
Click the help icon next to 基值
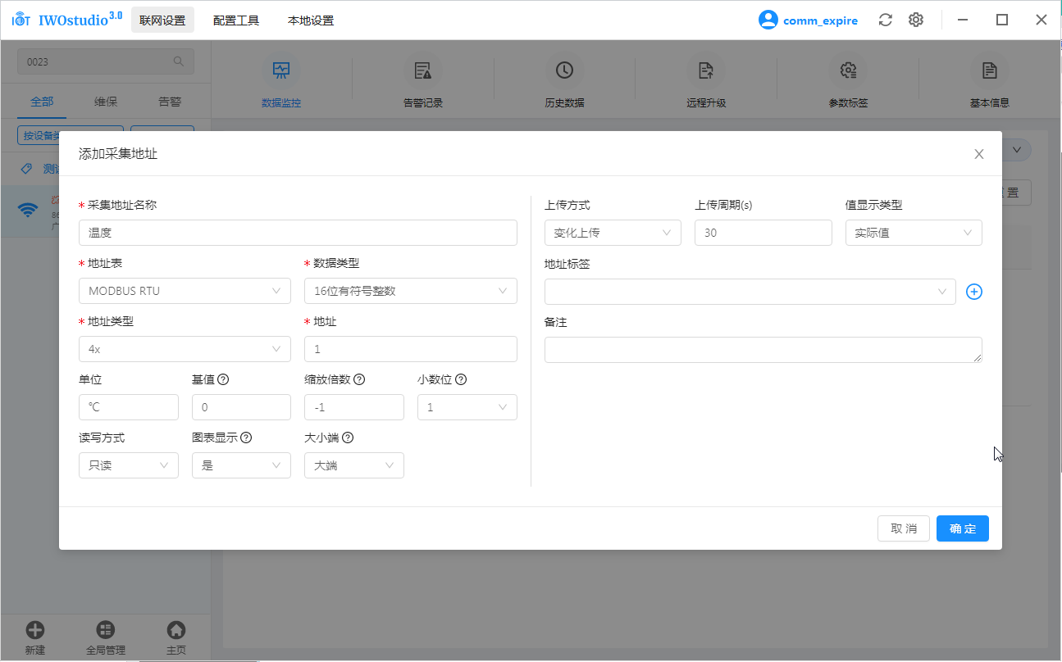coord(222,379)
